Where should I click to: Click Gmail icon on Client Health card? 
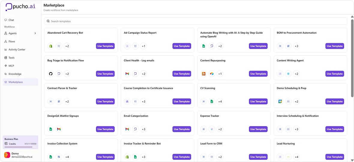click(x=127, y=74)
